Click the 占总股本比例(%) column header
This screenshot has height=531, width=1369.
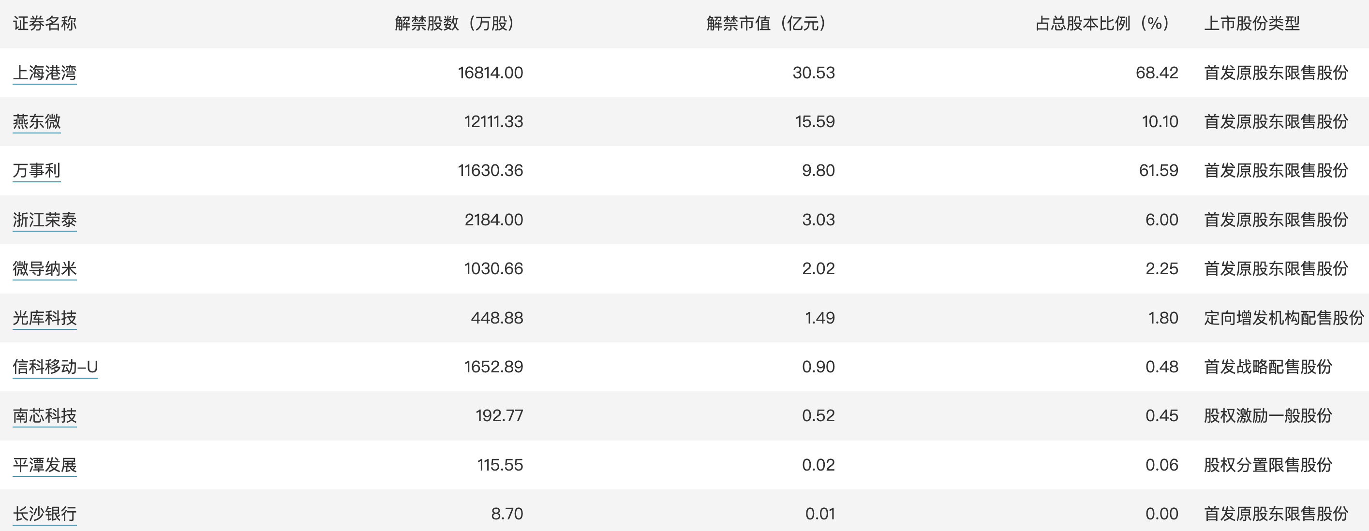1102,23
